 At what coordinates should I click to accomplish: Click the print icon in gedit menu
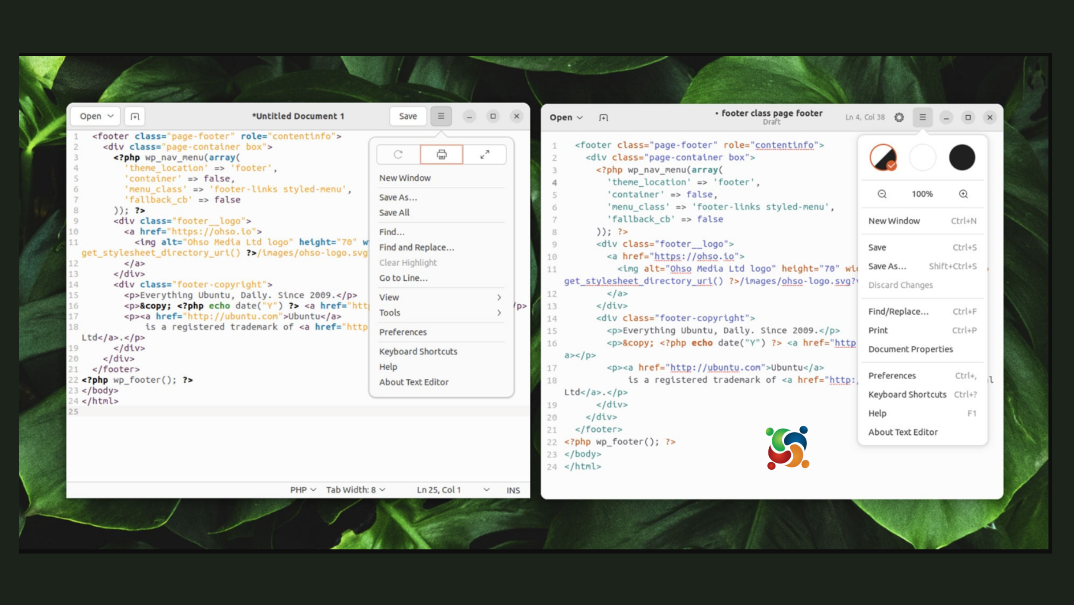pyautogui.click(x=441, y=155)
